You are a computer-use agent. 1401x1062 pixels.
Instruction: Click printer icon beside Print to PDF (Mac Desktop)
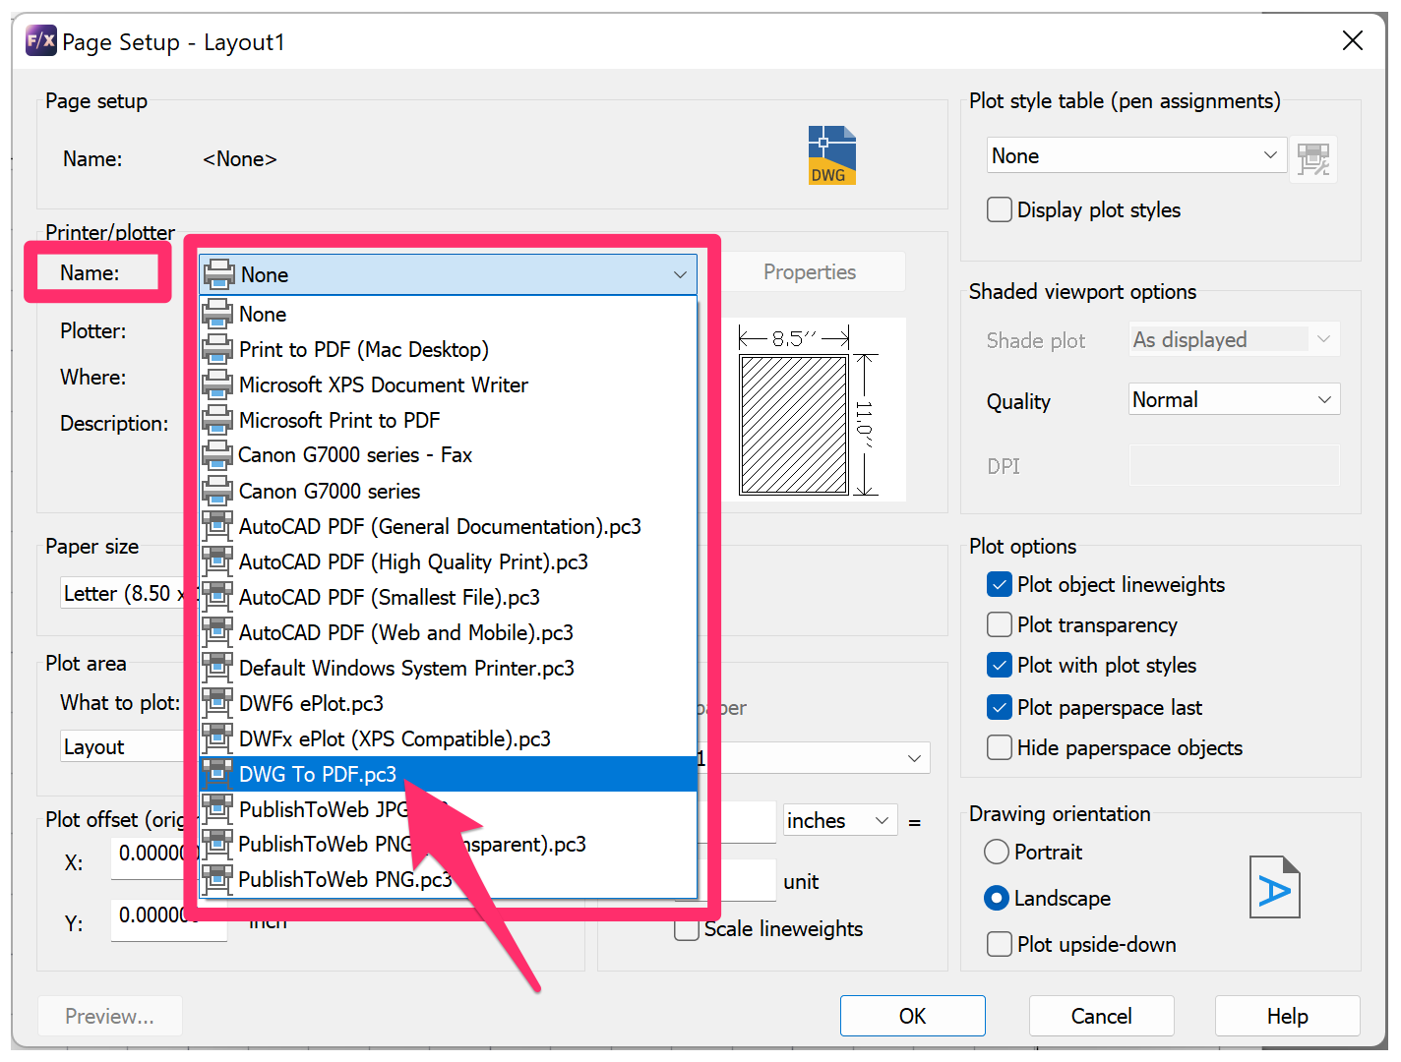(217, 349)
